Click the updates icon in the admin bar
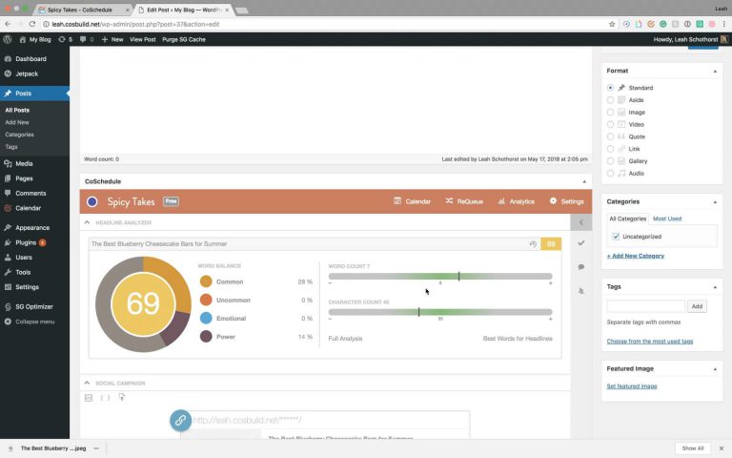 click(x=62, y=39)
